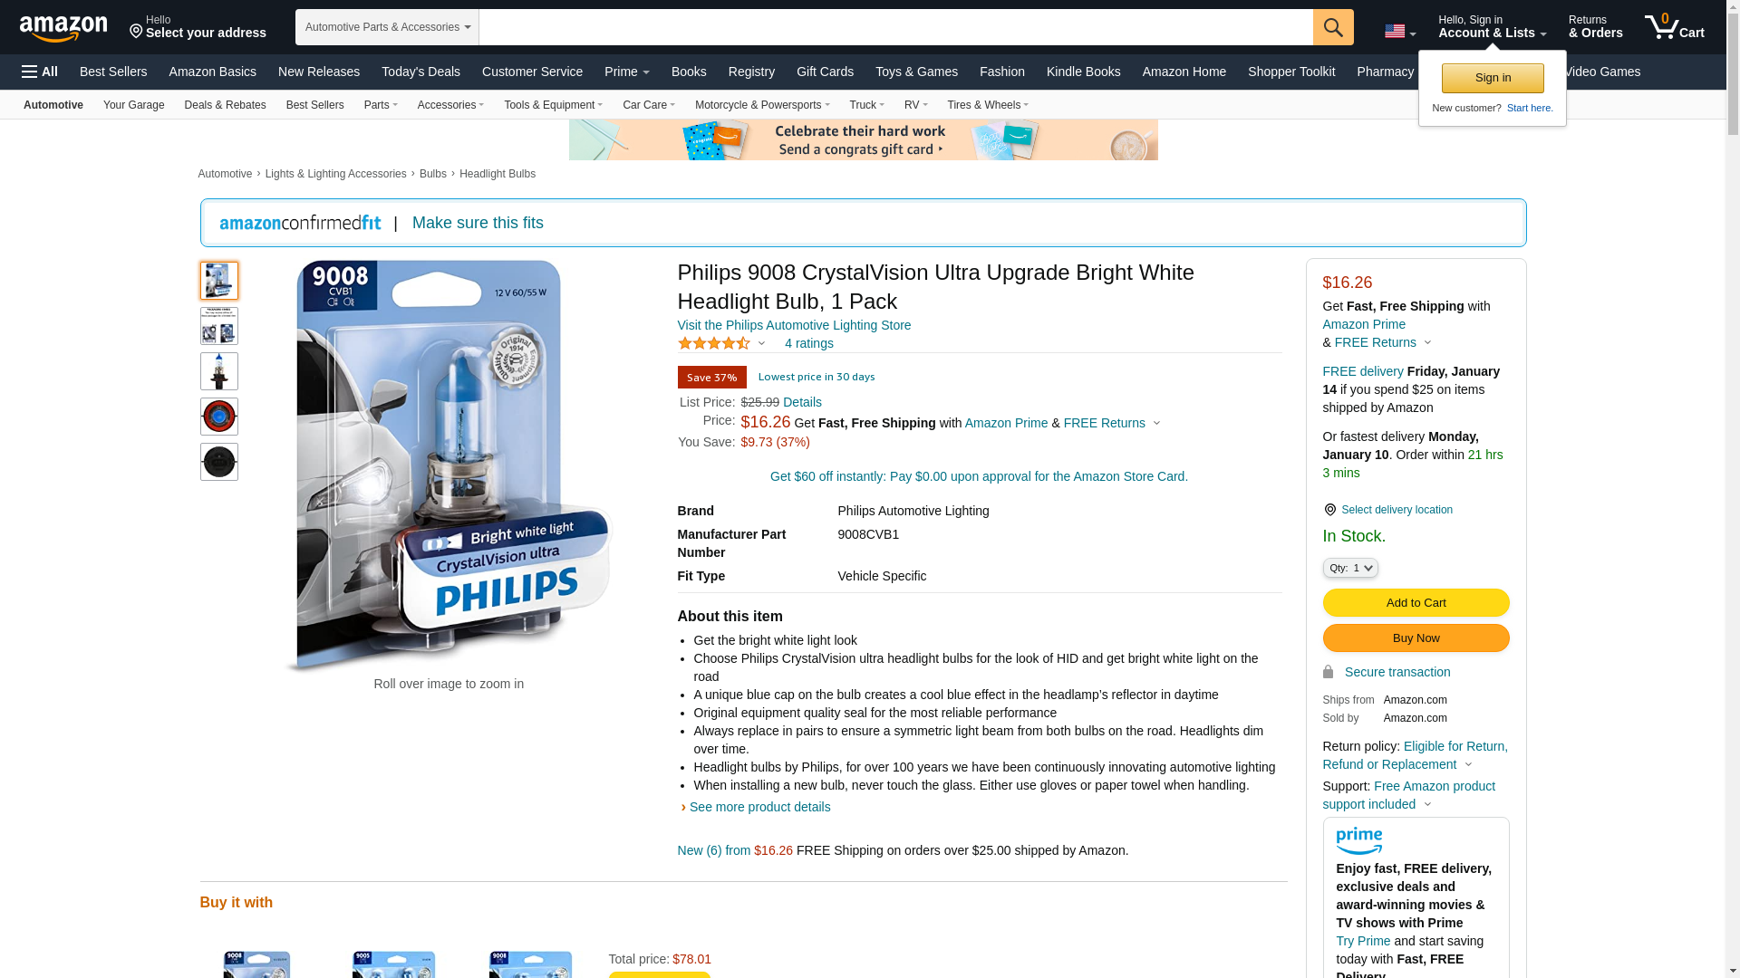Click the yellow Sign in button

(1493, 78)
